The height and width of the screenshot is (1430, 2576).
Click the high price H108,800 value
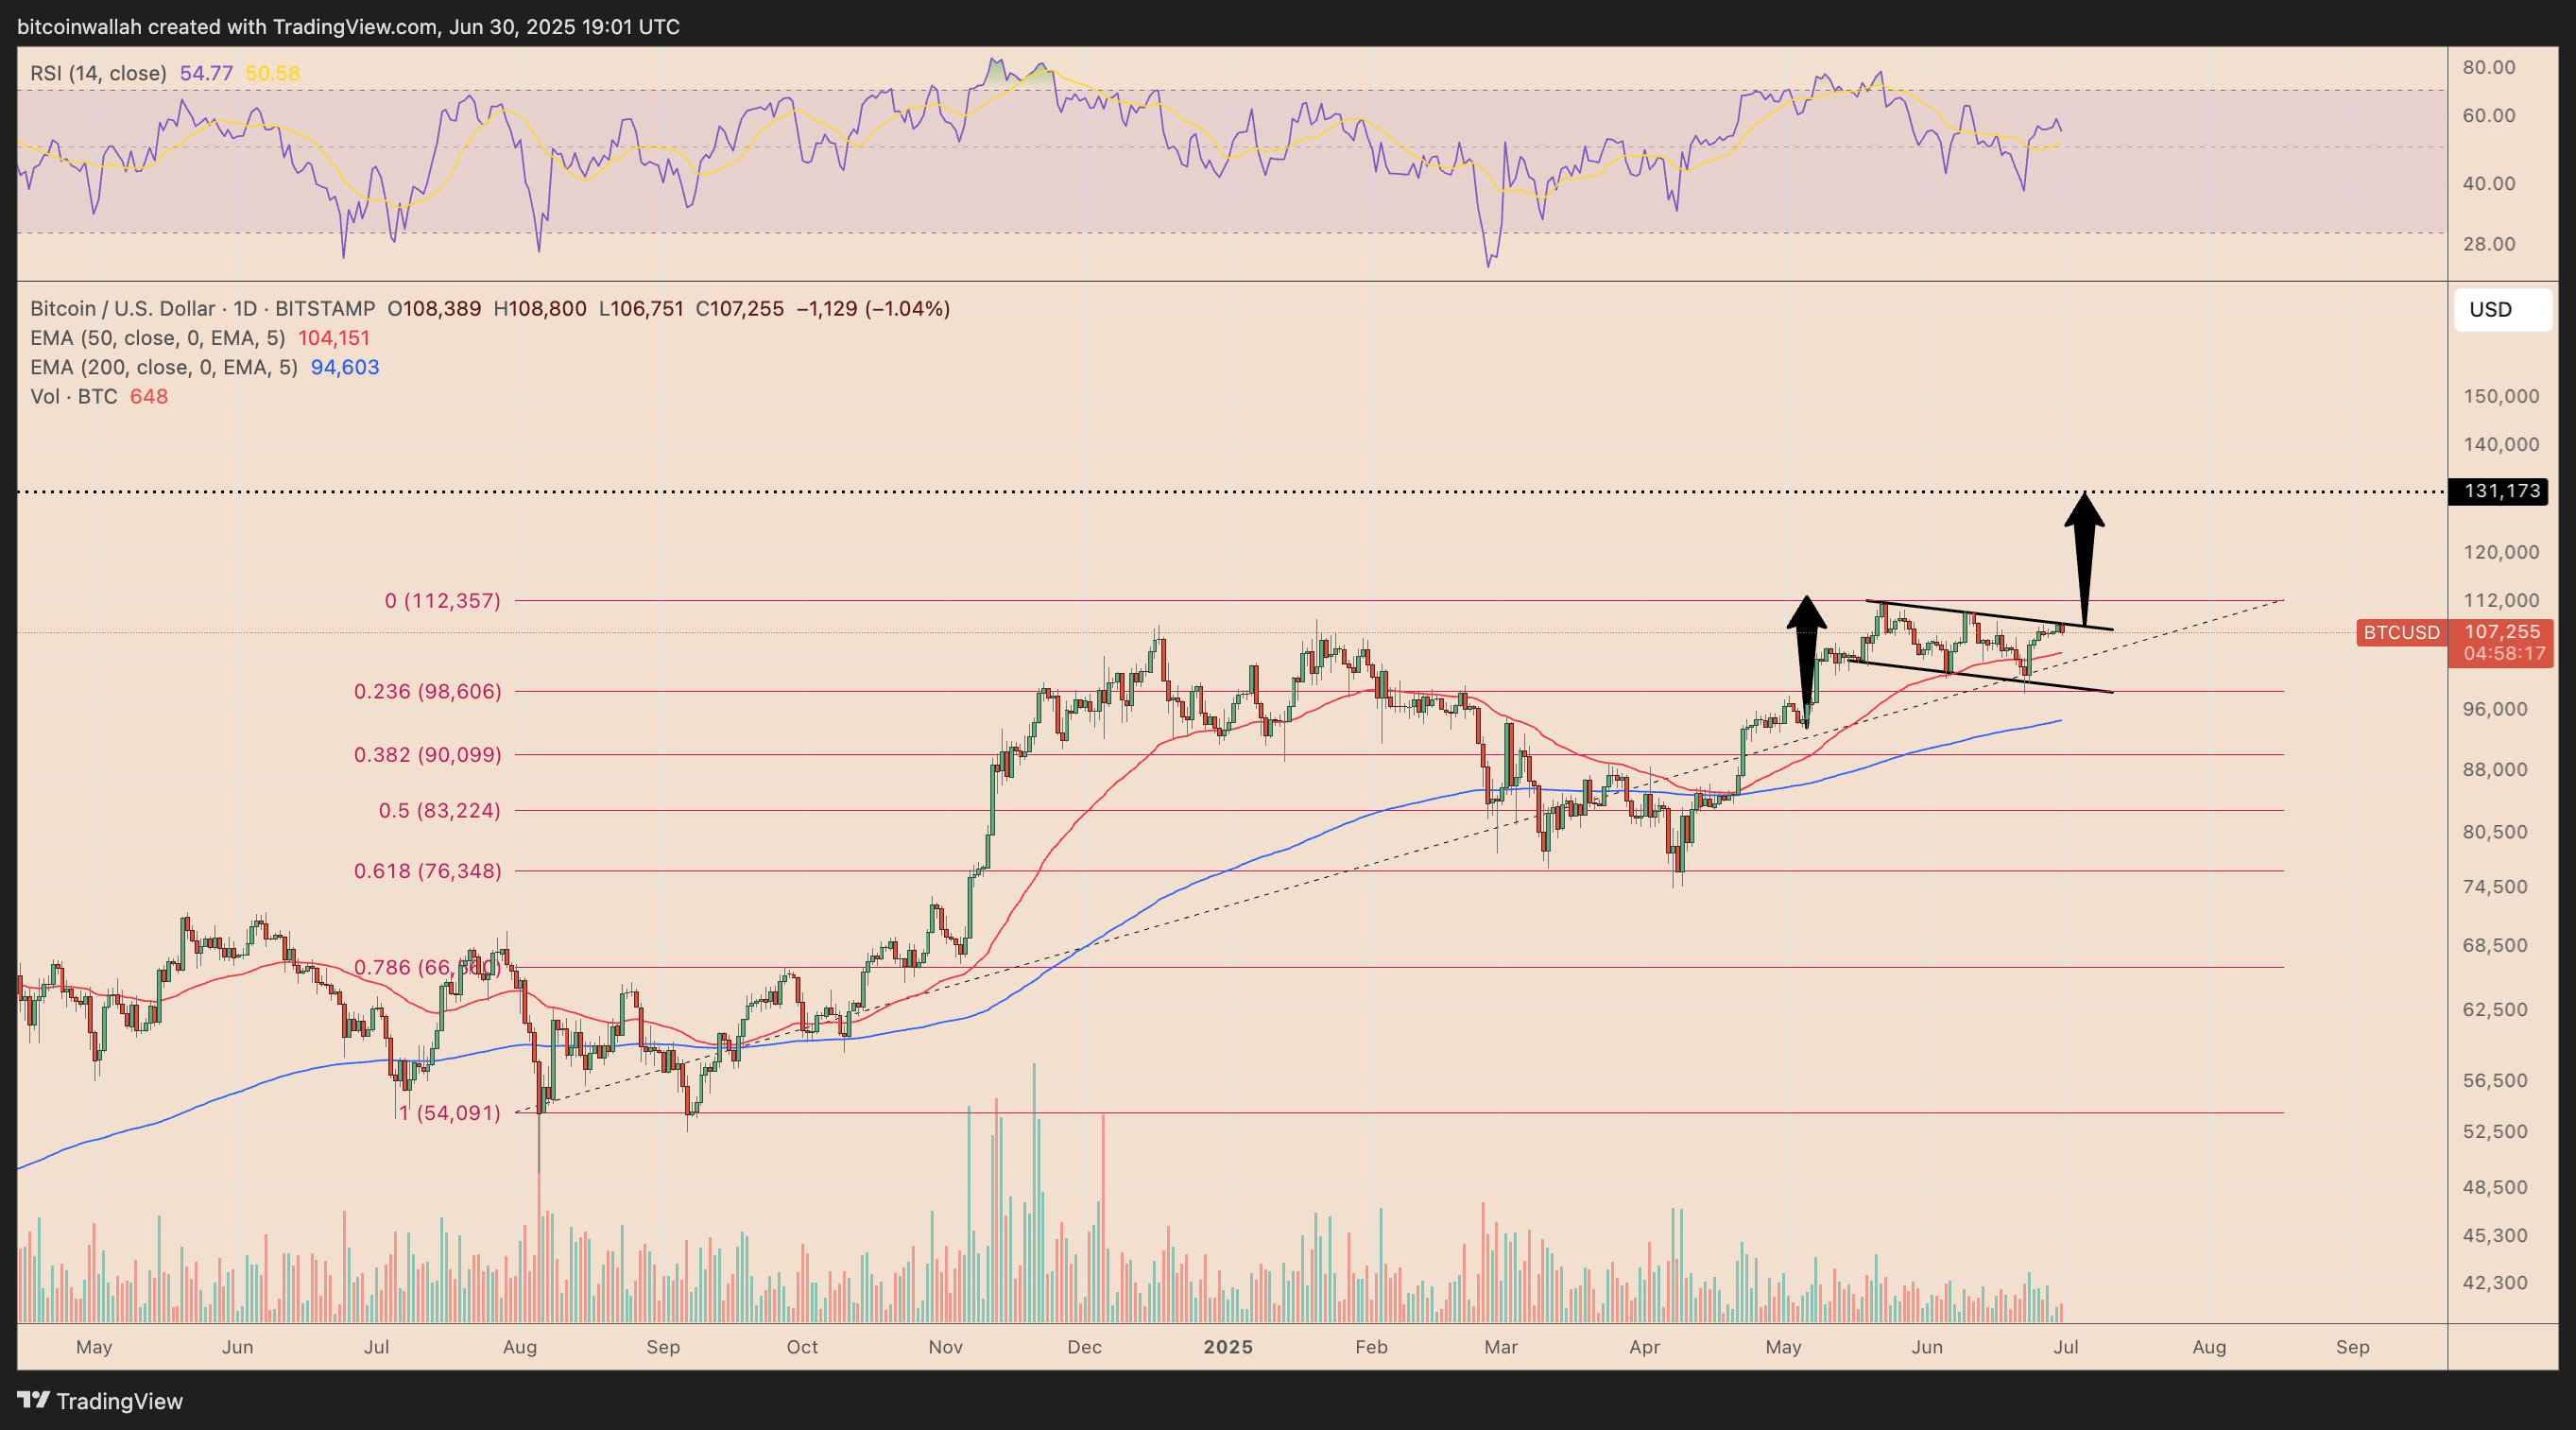[540, 309]
